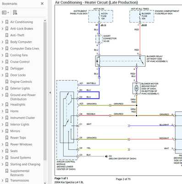Expand the Anti-Lock Brakes bookmark
The height and width of the screenshot is (184, 182).
[2, 29]
